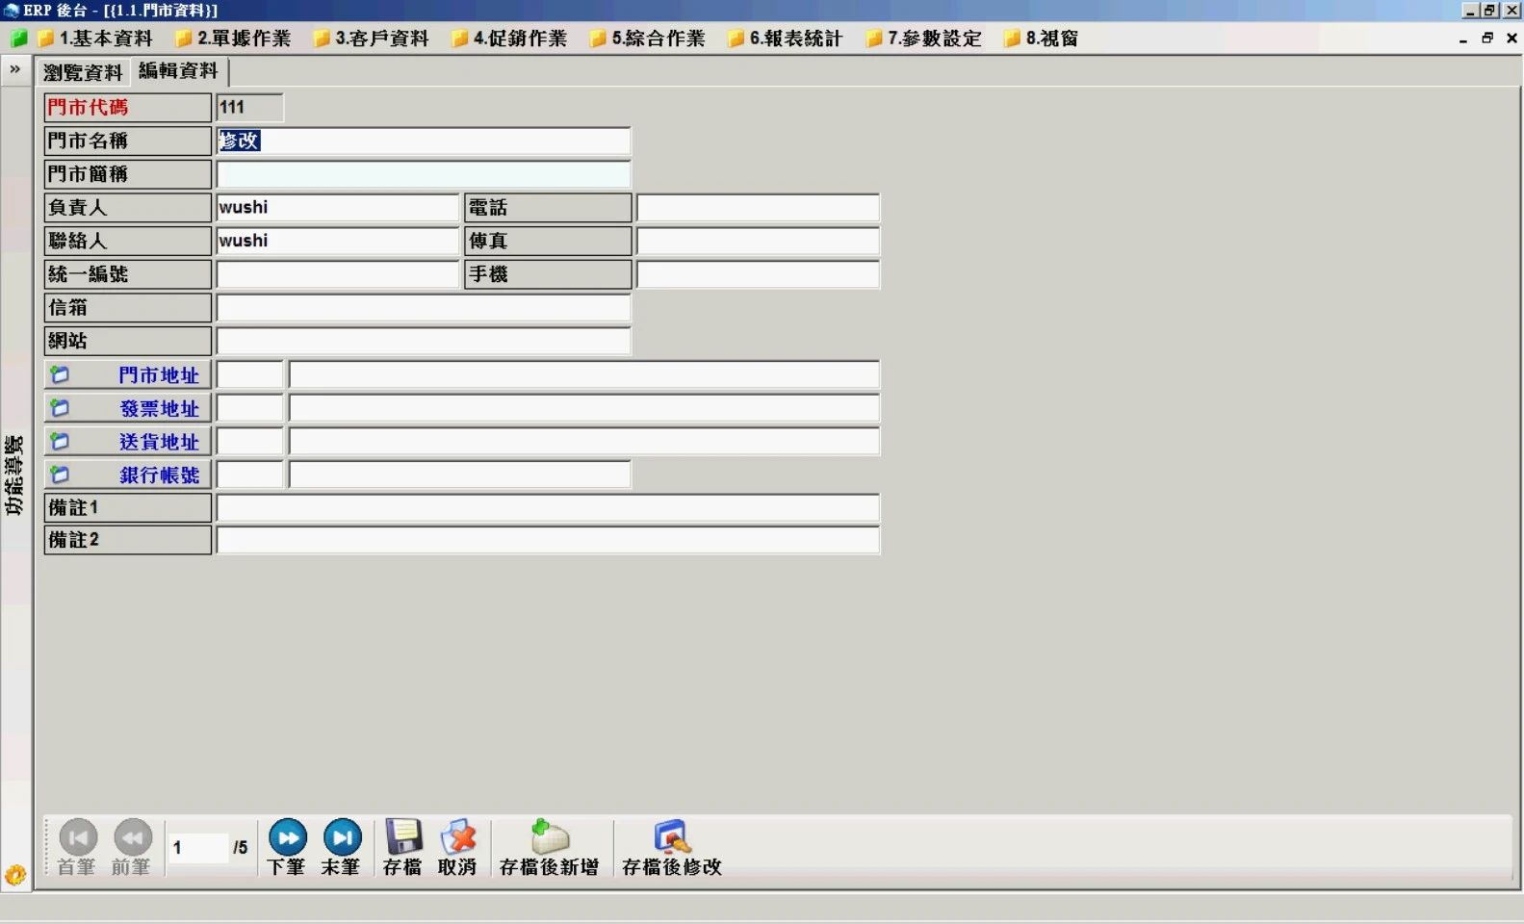Click 信箱 email input field
Image resolution: width=1524 pixels, height=924 pixels.
(424, 307)
